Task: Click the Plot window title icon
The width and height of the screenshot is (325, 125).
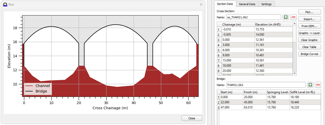Action: click(5, 4)
